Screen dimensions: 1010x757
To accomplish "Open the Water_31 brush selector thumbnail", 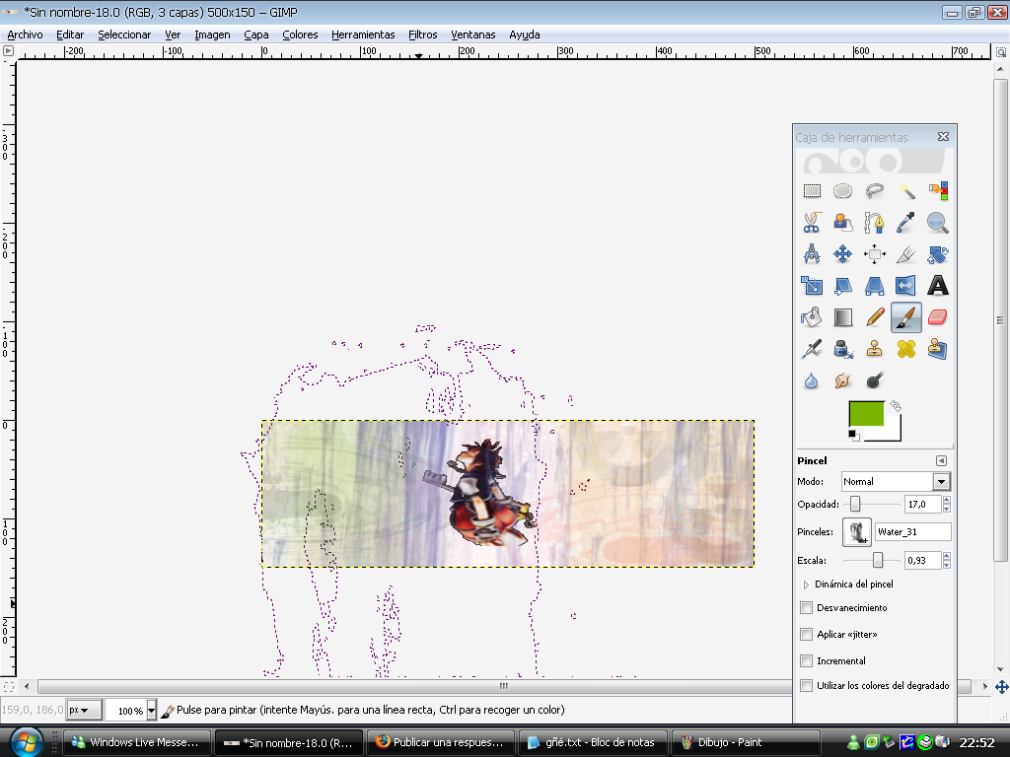I will click(857, 532).
